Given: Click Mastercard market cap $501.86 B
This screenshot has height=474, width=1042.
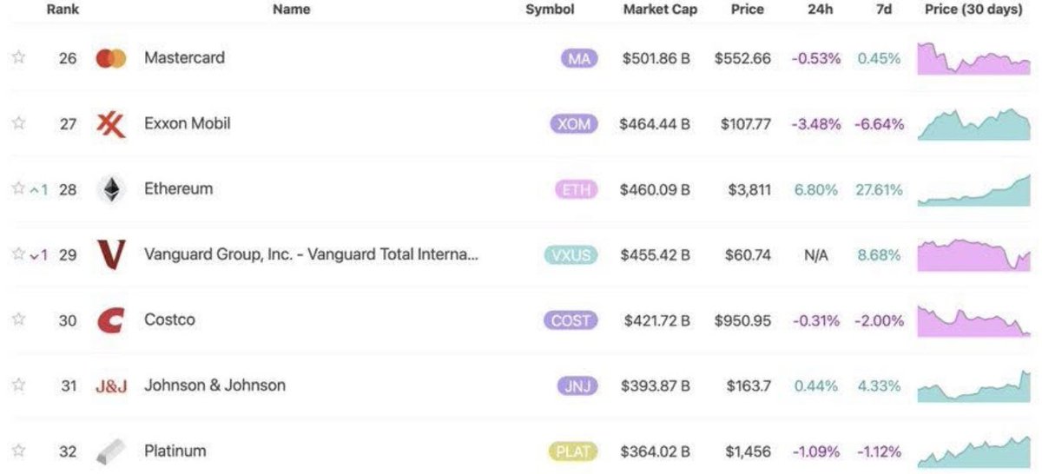Looking at the screenshot, I should [x=656, y=59].
